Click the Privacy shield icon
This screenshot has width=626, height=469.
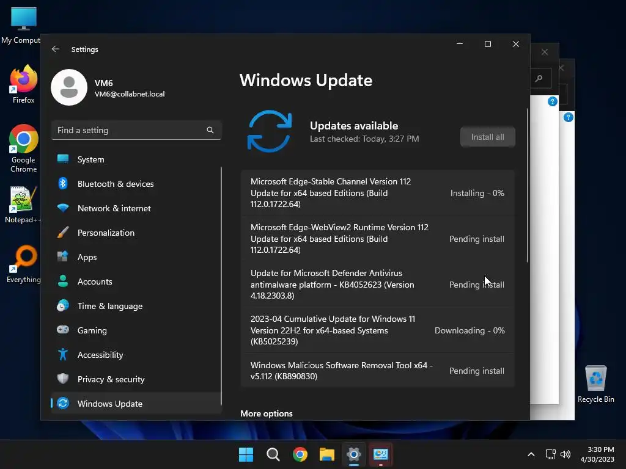coord(63,379)
